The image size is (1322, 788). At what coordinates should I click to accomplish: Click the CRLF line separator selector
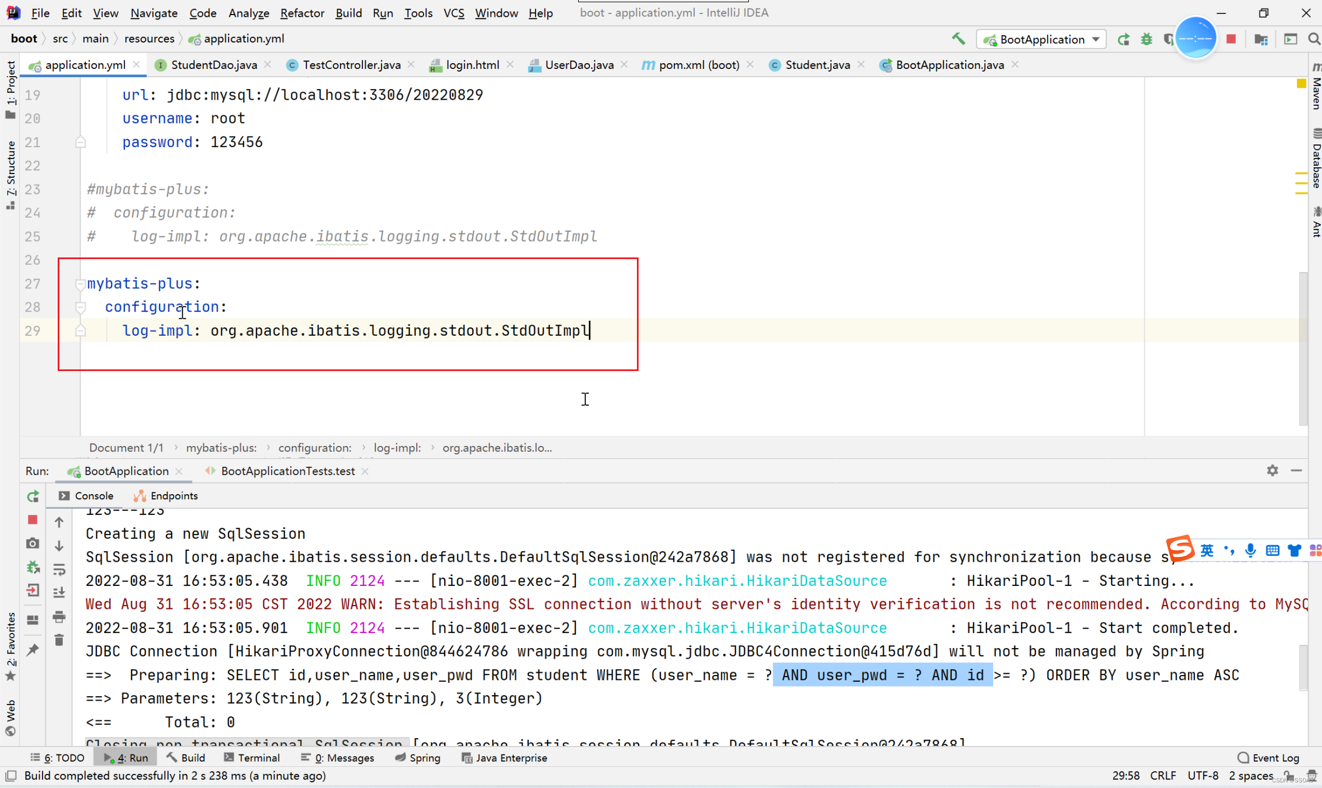1163,776
